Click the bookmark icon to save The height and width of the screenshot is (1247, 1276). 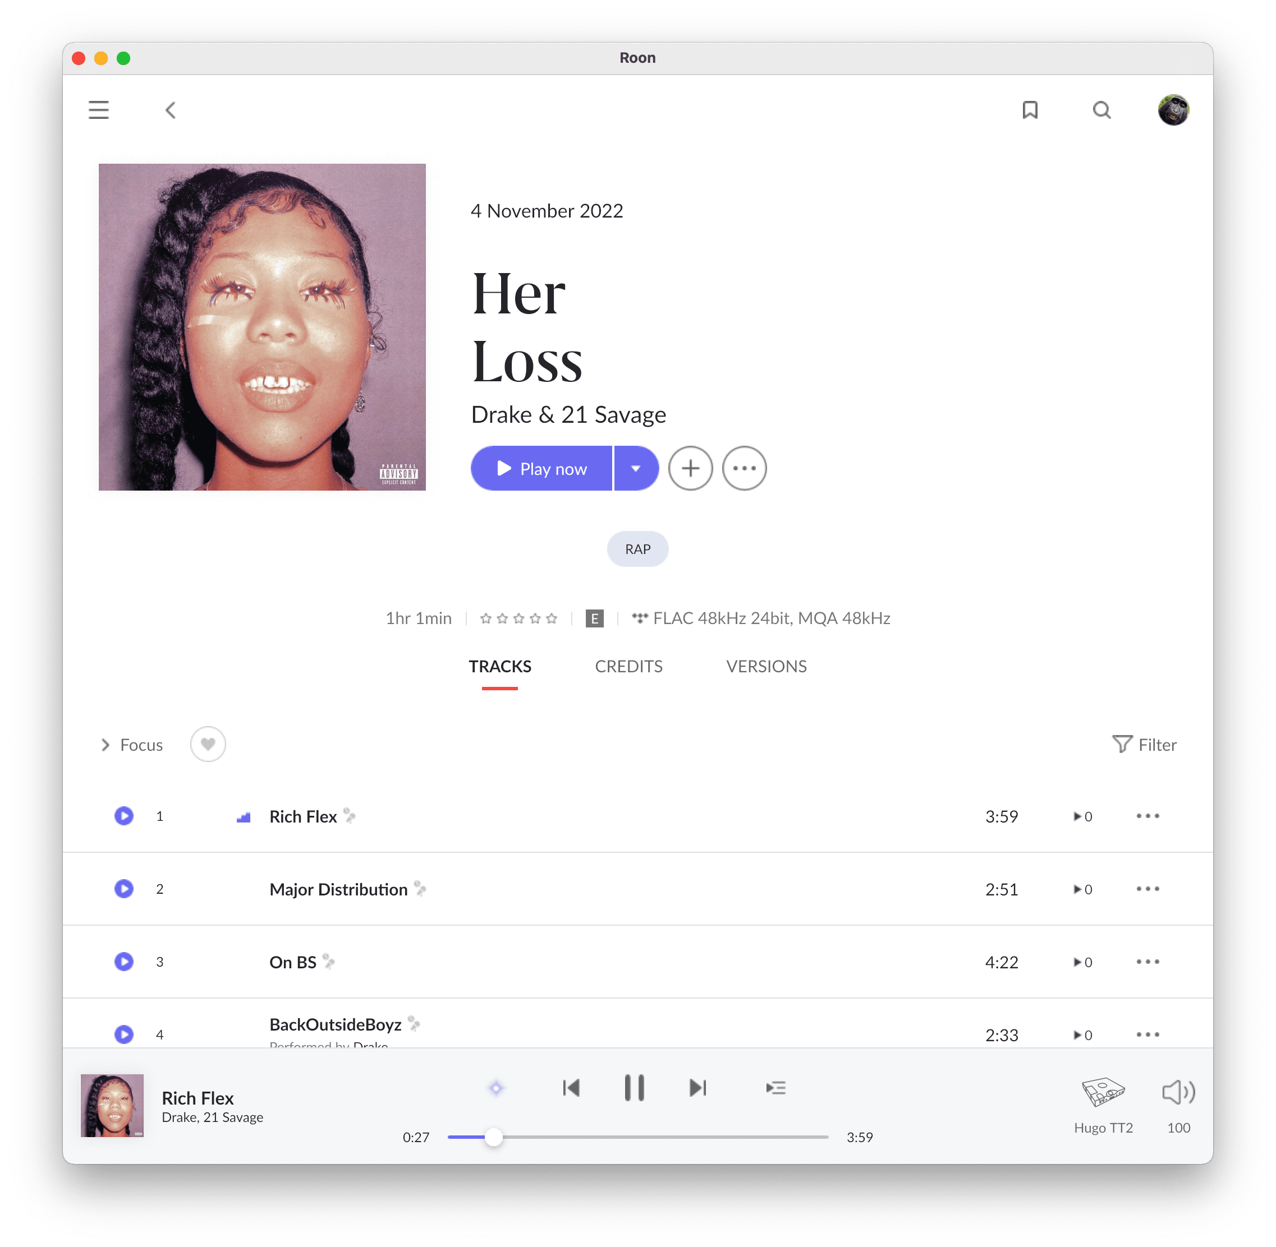[1030, 111]
